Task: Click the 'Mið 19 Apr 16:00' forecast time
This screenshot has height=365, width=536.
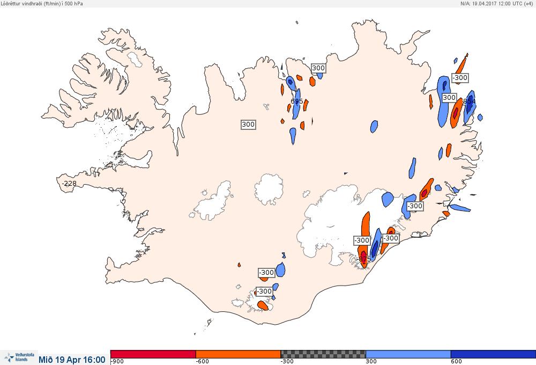Action: click(x=72, y=360)
